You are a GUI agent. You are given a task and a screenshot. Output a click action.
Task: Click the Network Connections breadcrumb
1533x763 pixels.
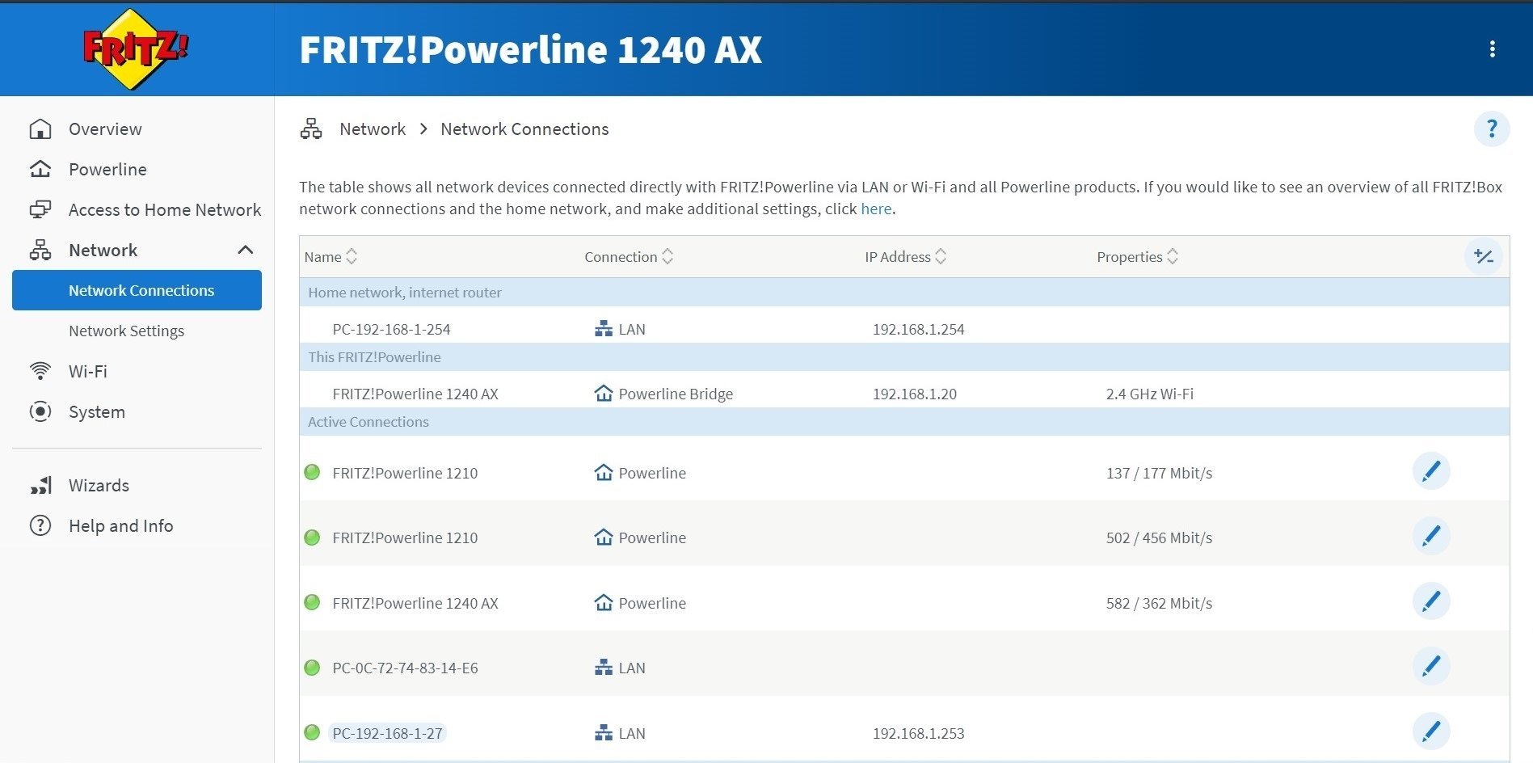click(524, 129)
